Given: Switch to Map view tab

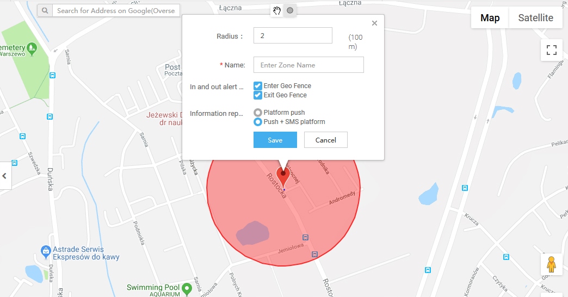Looking at the screenshot, I should (x=490, y=18).
